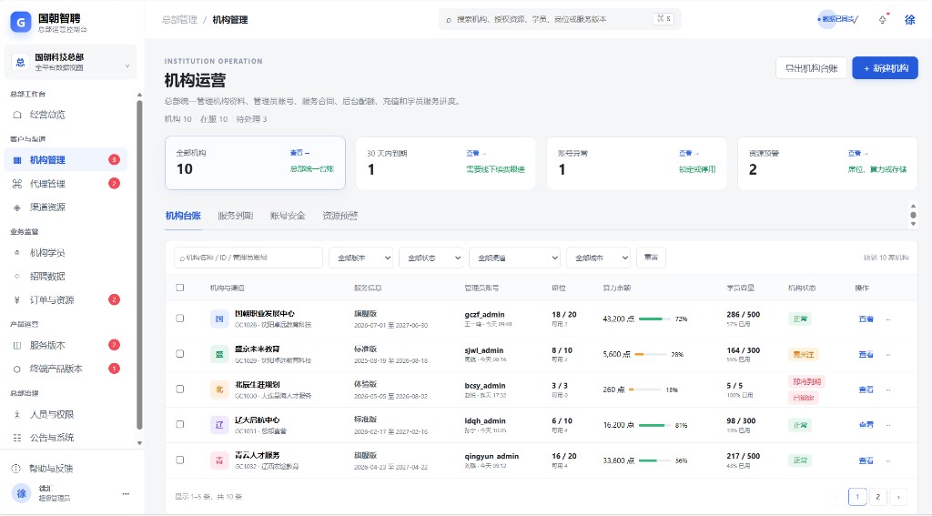The image size is (932, 516).
Task: Switch to the 账号安全 tab
Action: (x=288, y=216)
